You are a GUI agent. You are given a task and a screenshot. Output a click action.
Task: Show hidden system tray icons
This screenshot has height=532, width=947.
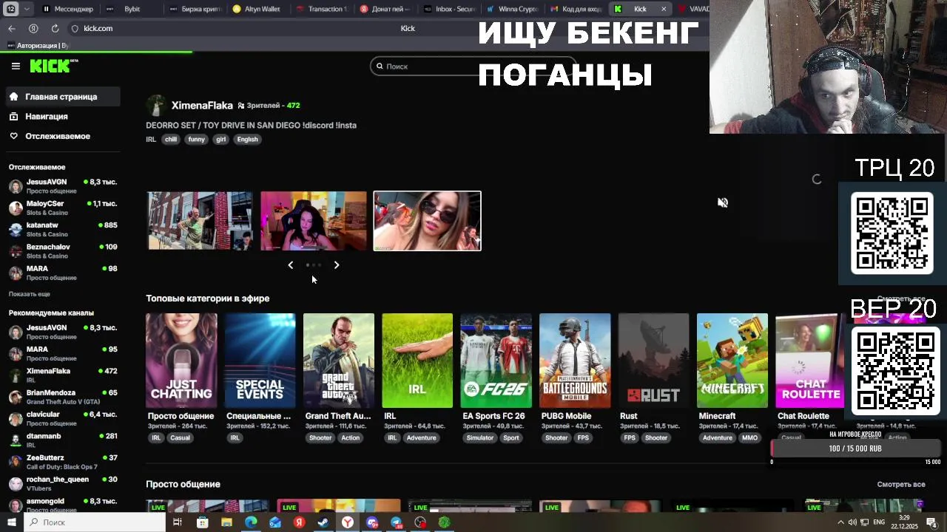[x=842, y=522]
